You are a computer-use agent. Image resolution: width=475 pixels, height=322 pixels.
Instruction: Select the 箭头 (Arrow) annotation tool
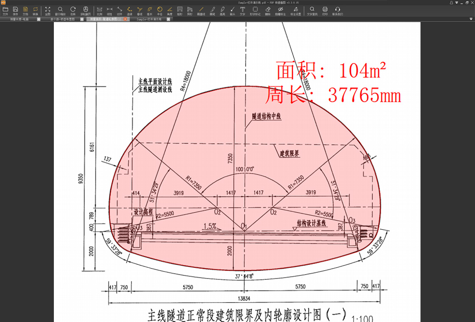coord(232,11)
